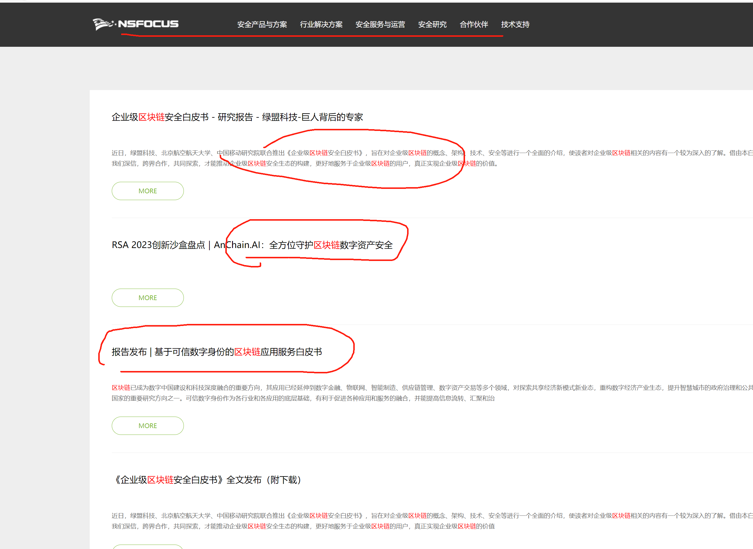
Task: Open the 安全产品与方案 menu
Action: coord(262,25)
